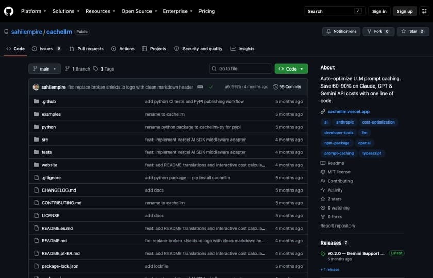
Task: Expand the green Code dropdown button
Action: pos(291,68)
